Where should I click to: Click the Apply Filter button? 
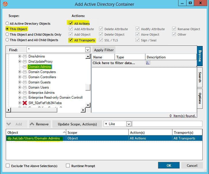coord(104,50)
